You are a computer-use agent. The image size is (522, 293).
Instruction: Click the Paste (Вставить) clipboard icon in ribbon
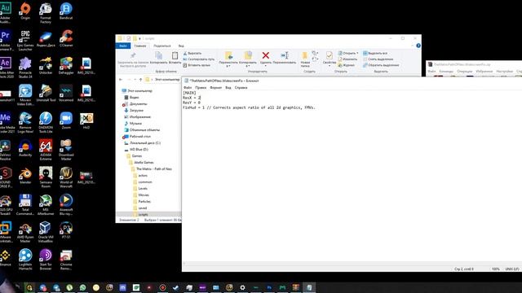pos(175,55)
